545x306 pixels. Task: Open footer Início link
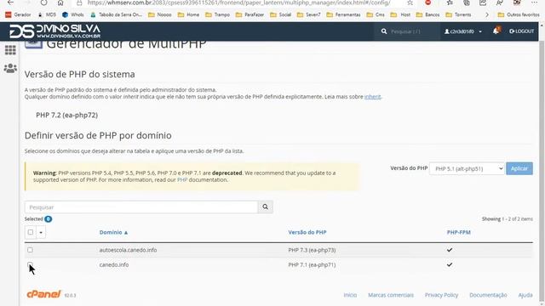[350, 295]
